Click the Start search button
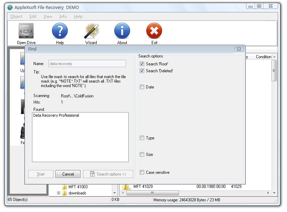 click(x=41, y=174)
